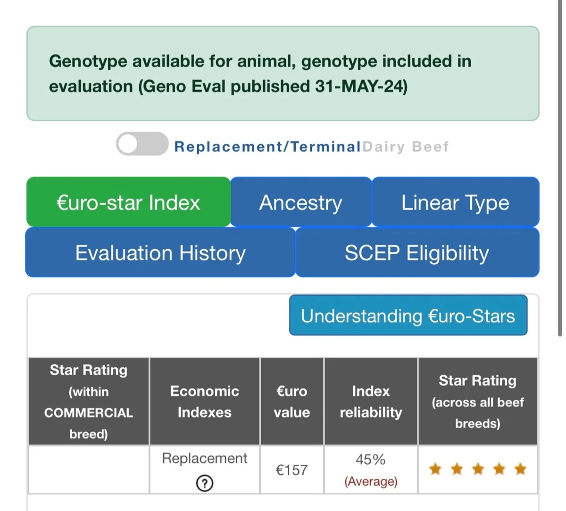This screenshot has width=566, height=511.
Task: Click the middle gold star in rating
Action: click(478, 469)
